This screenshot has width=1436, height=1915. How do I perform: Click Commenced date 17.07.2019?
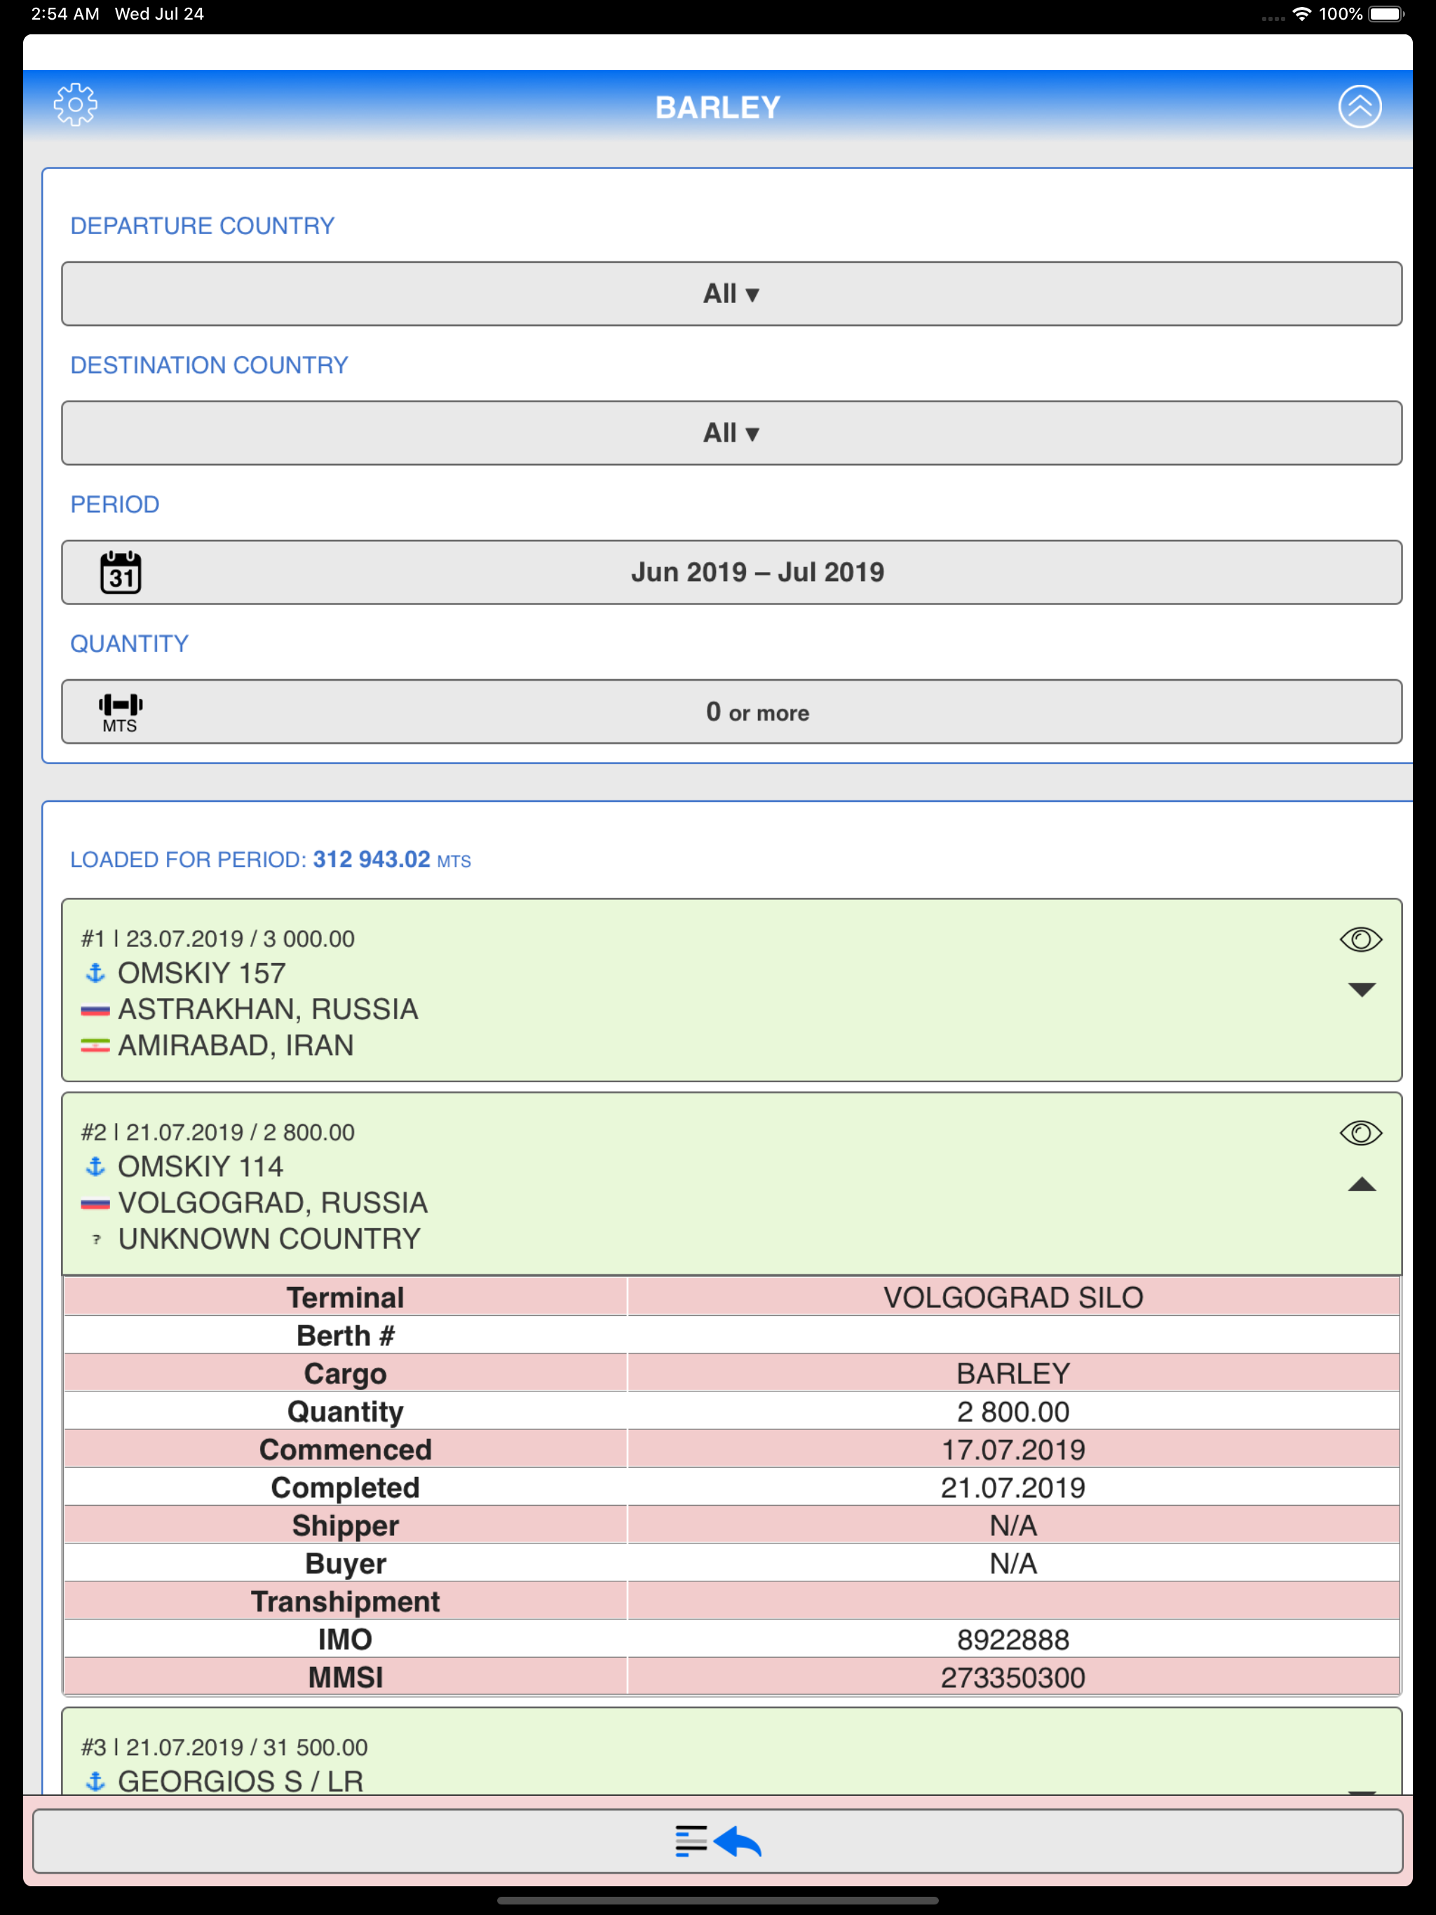(1013, 1450)
